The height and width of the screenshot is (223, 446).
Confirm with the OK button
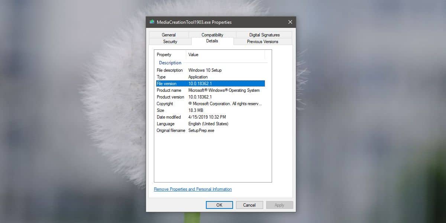coord(219,205)
